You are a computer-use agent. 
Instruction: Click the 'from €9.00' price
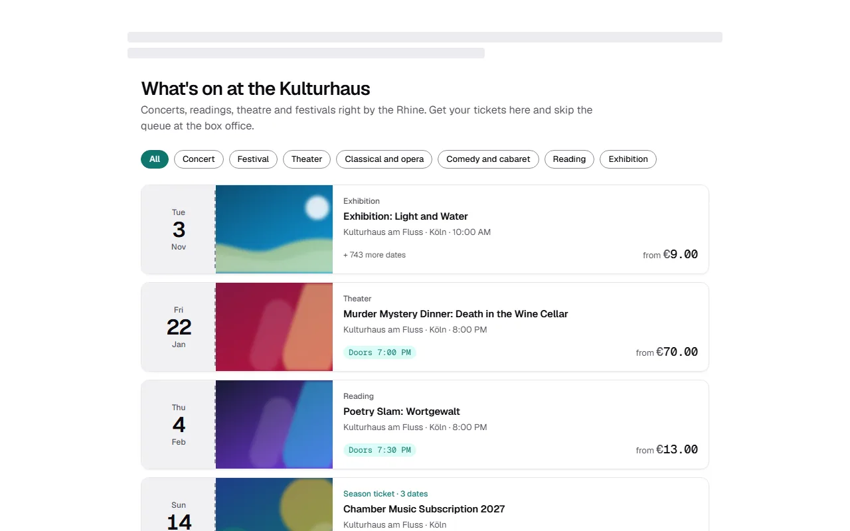670,254
